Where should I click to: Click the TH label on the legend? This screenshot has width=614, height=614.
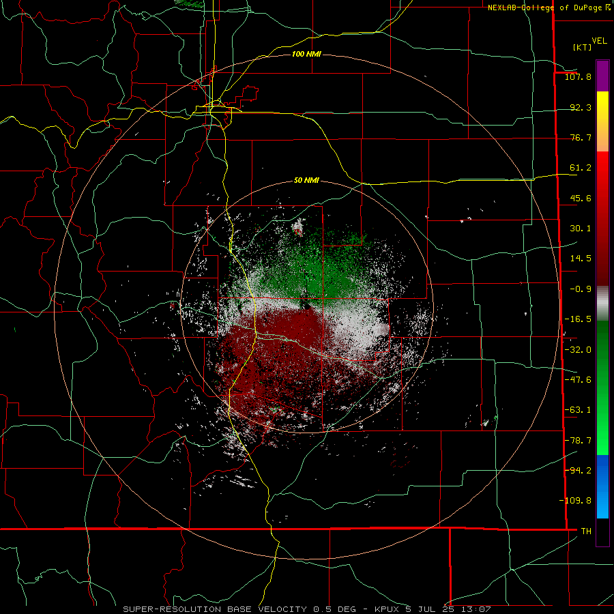coord(586,531)
